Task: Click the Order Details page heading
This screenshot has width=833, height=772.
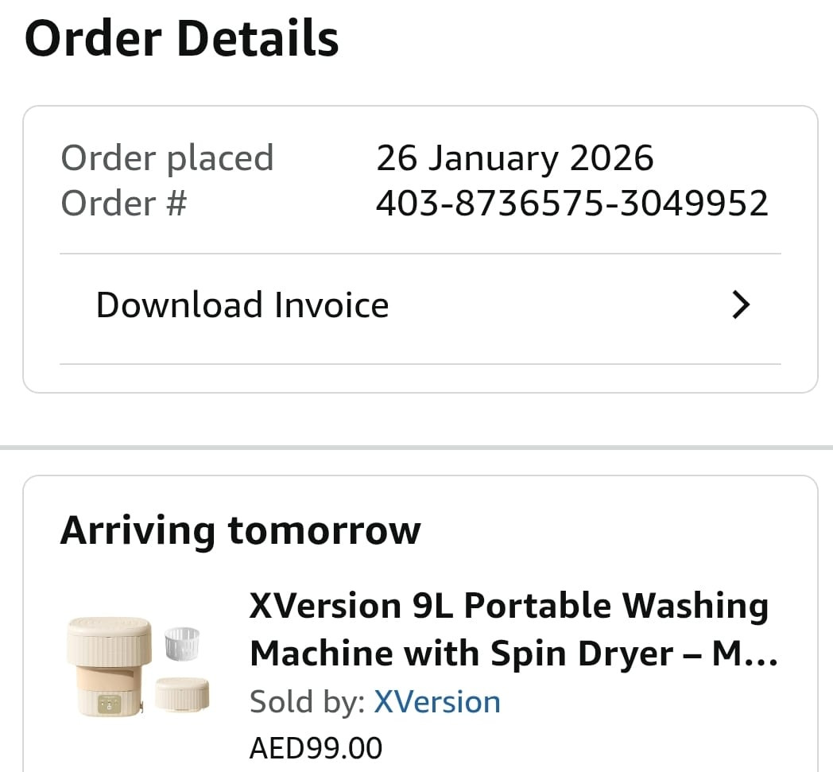Action: 182,38
